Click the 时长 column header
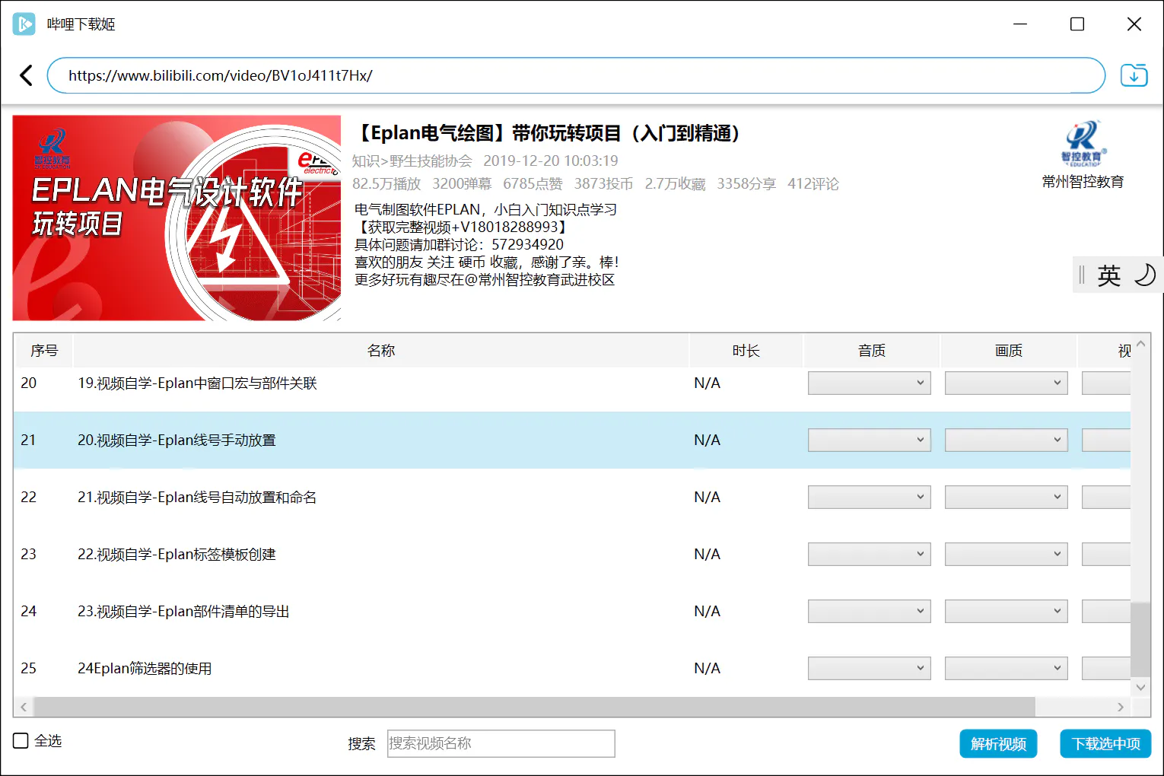 click(x=746, y=351)
